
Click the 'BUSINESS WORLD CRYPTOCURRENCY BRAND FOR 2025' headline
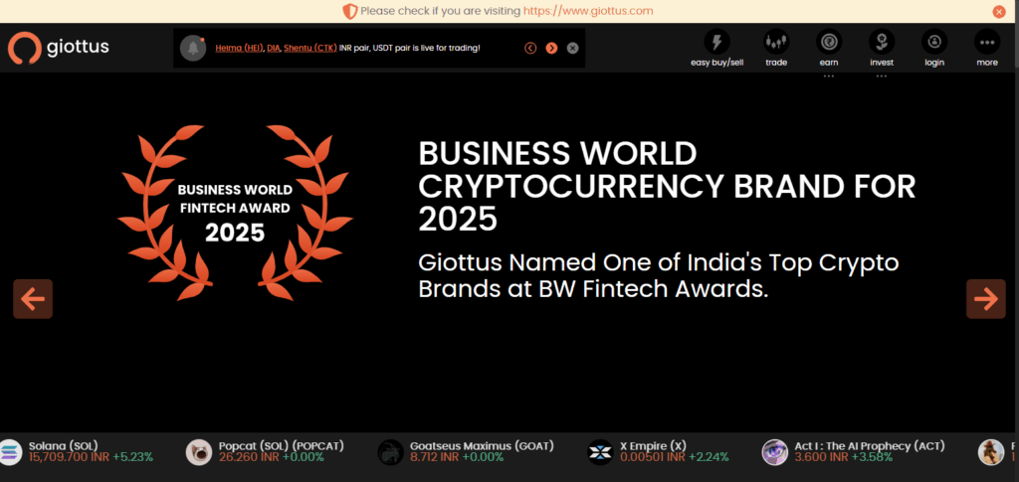668,186
